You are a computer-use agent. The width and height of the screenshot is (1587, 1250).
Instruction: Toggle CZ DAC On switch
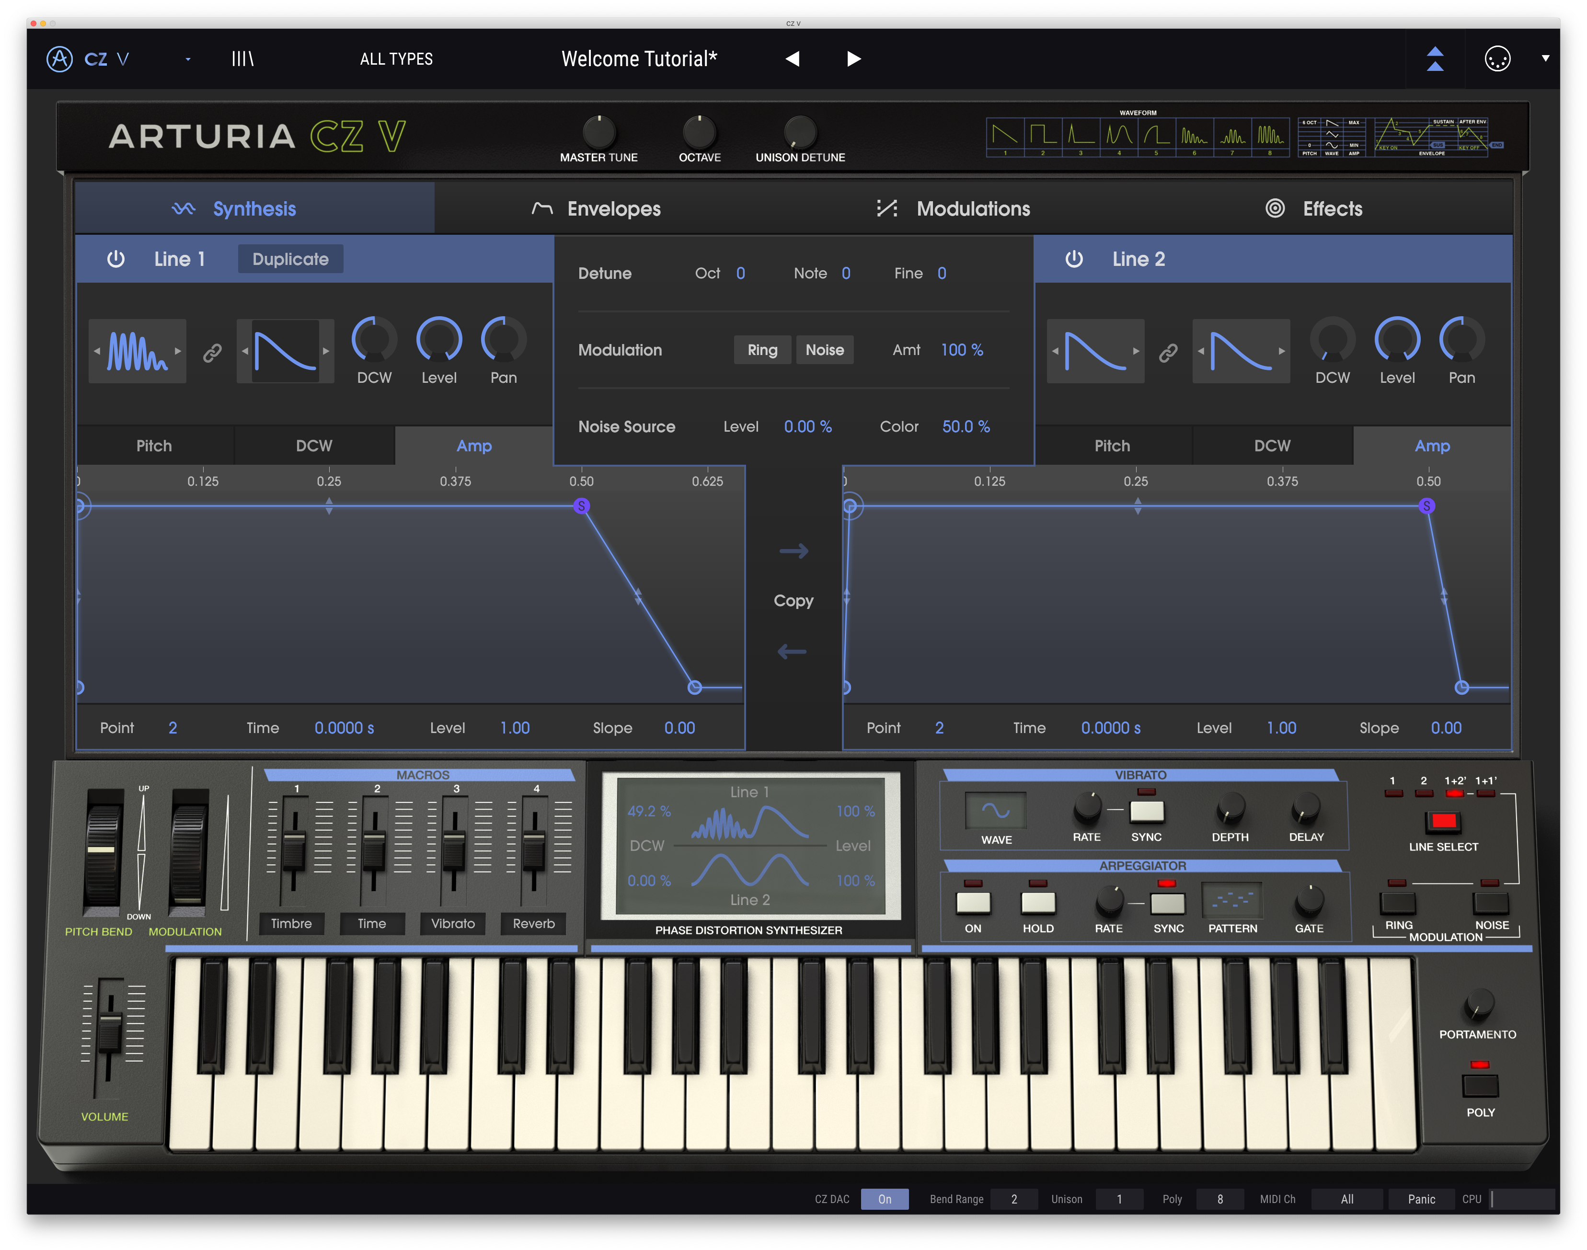884,1199
